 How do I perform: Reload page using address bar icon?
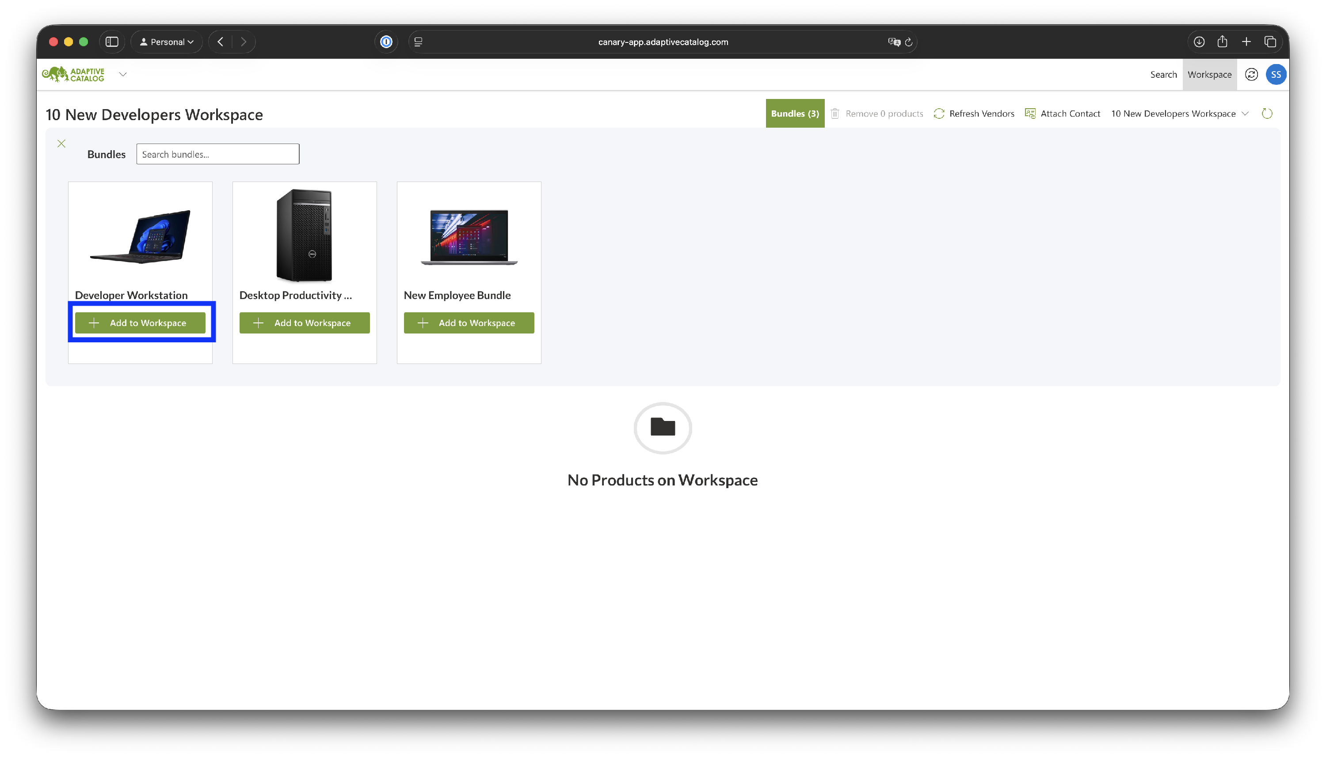pos(908,42)
